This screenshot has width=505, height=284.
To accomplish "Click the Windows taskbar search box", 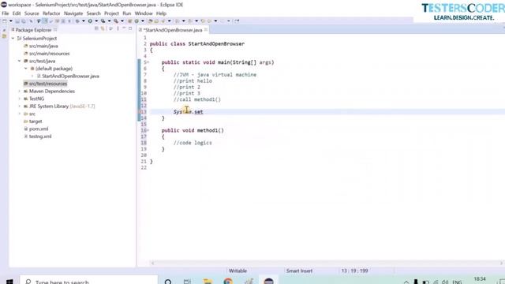I will (89, 282).
